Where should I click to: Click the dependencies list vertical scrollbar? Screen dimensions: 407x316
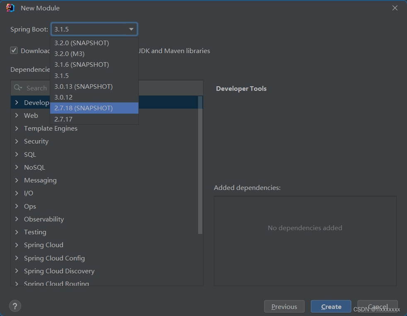[200, 165]
